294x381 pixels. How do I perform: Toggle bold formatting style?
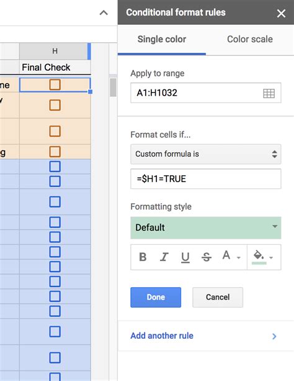tap(143, 257)
